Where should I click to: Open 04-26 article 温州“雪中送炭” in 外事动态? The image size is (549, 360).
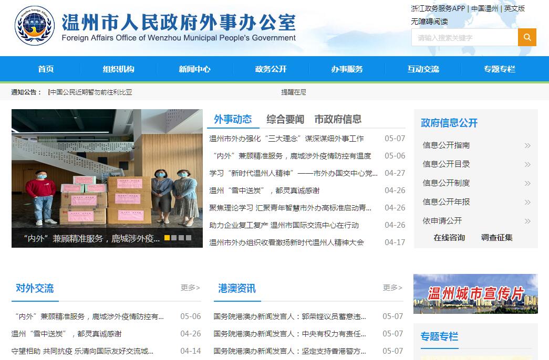pyautogui.click(x=264, y=190)
